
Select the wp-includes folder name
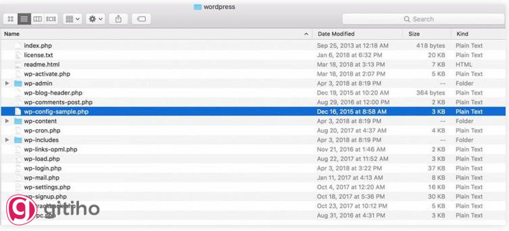point(41,140)
